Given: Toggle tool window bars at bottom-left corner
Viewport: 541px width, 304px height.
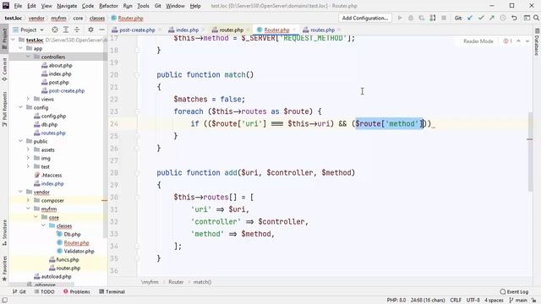Looking at the screenshot, I should tap(4, 301).
